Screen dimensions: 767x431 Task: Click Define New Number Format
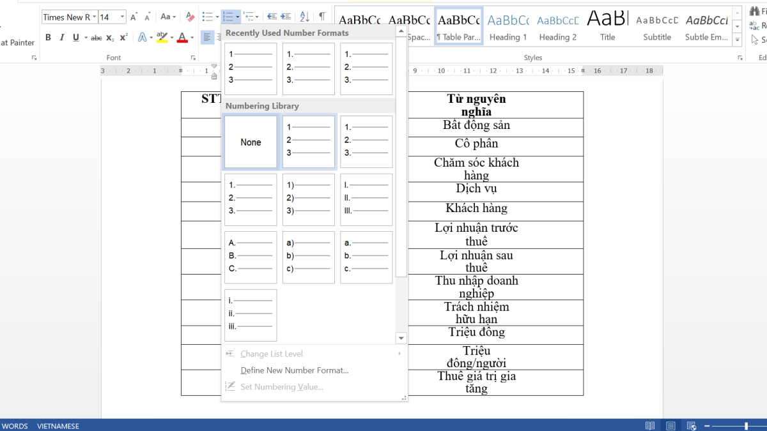[294, 370]
